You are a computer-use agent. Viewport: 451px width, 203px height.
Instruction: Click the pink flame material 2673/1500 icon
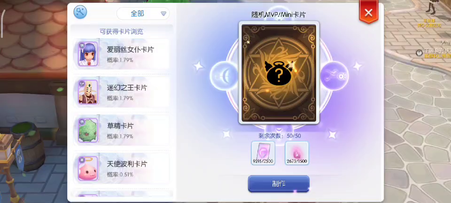tap(297, 153)
